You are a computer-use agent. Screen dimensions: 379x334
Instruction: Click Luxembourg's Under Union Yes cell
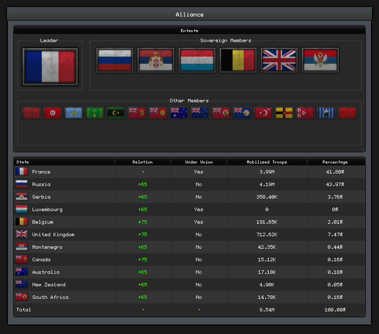(199, 210)
